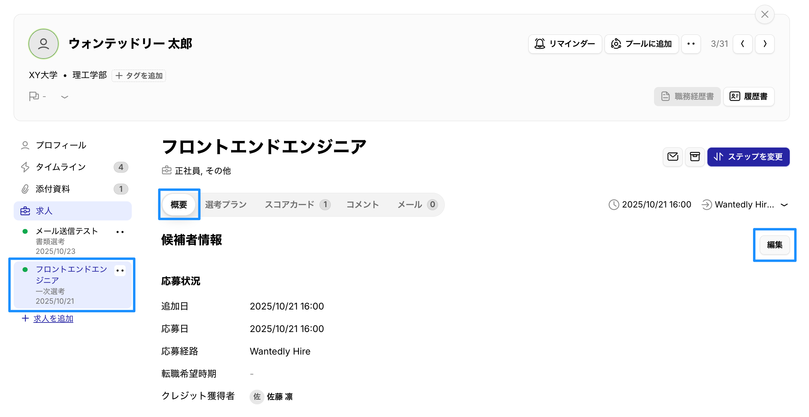Open the タイムライン sidebar item
Image resolution: width=809 pixels, height=417 pixels.
pyautogui.click(x=61, y=167)
